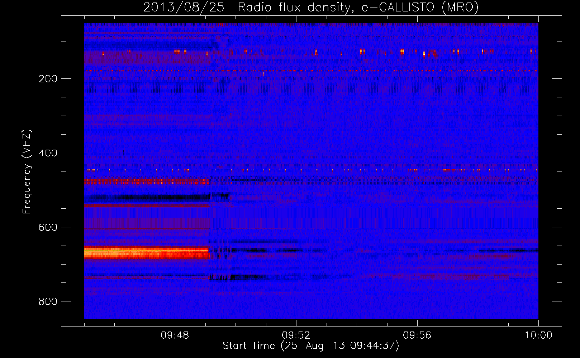Viewport: 580px width, 358px height.
Task: Click the "600" frequency tick label
Action: coord(48,228)
